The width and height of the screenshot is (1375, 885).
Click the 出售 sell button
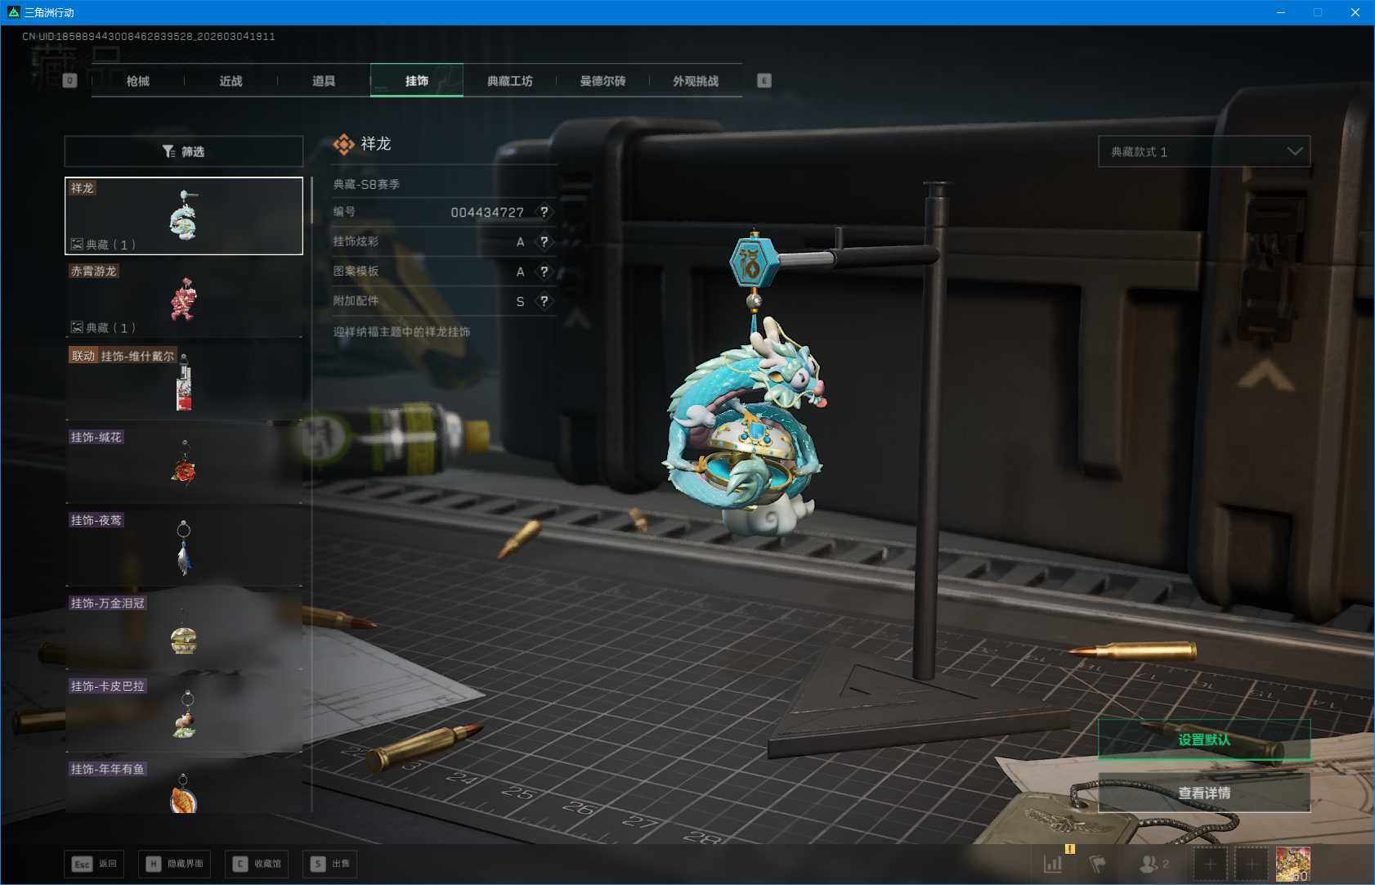coord(329,864)
